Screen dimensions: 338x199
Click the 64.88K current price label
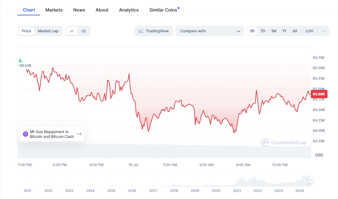click(x=319, y=94)
